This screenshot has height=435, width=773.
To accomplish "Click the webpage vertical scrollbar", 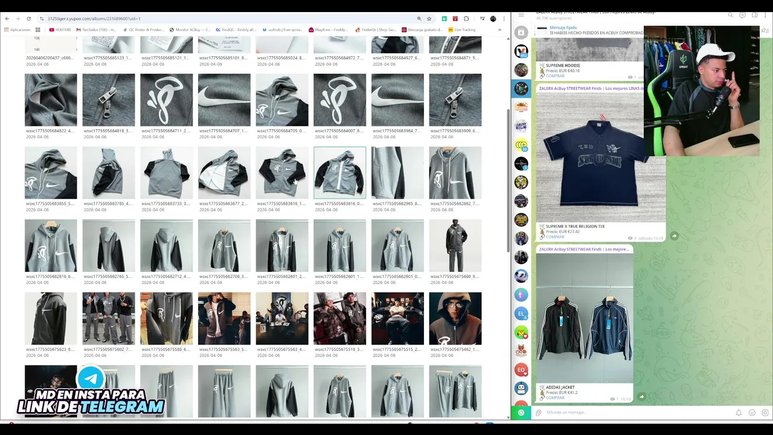I will (508, 181).
